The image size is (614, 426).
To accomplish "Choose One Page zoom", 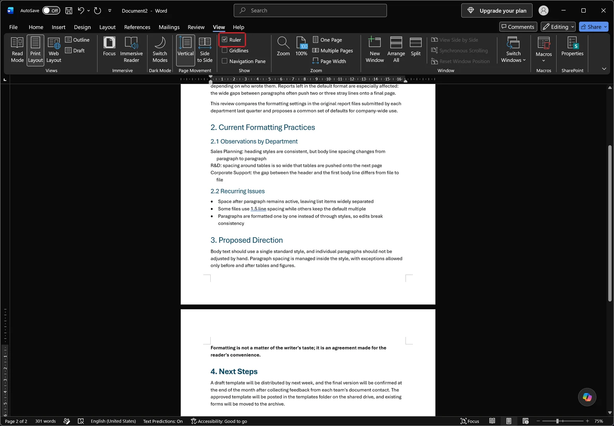I will click(327, 40).
